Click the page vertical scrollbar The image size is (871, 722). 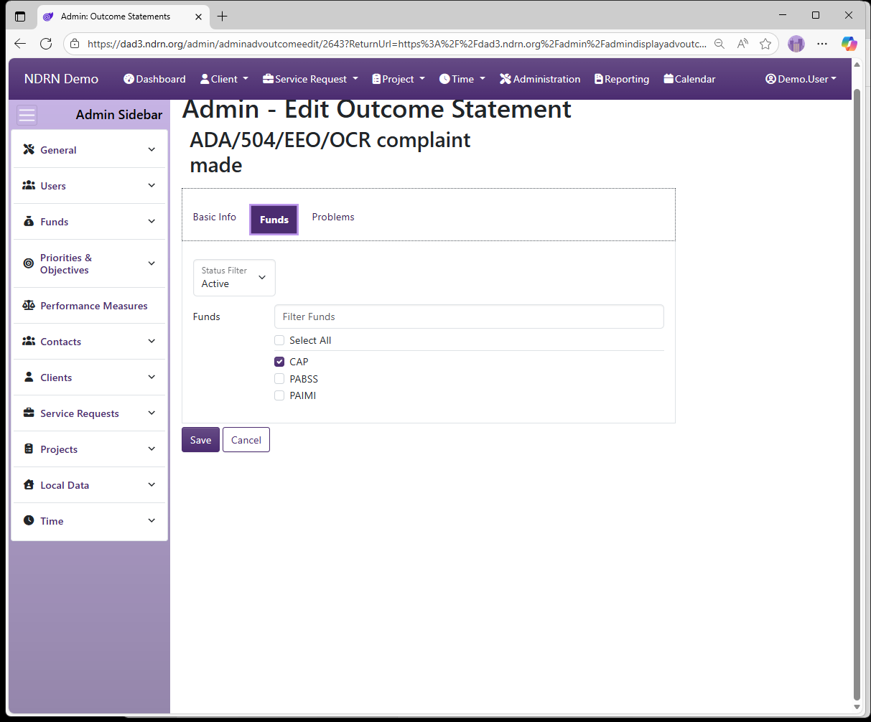(x=857, y=395)
